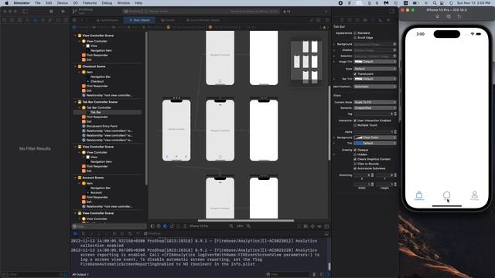Image resolution: width=495 pixels, height=278 pixels.
Task: Click the Bar Tint color swatch
Action: pyautogui.click(x=358, y=79)
